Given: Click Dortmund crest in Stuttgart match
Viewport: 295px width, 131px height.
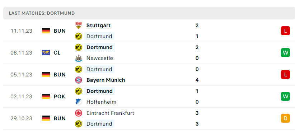Looking at the screenshot, I should point(79,36).
